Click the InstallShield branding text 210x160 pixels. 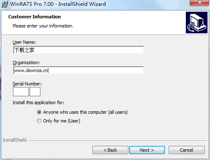15,140
